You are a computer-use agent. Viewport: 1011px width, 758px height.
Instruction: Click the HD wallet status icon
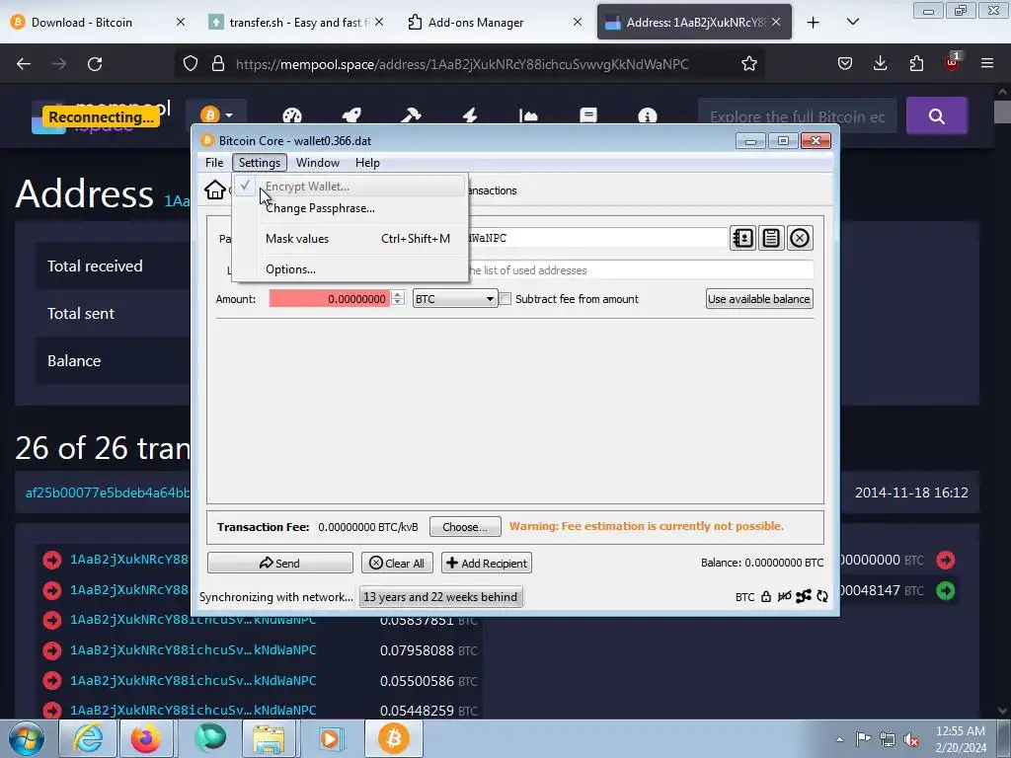[784, 597]
